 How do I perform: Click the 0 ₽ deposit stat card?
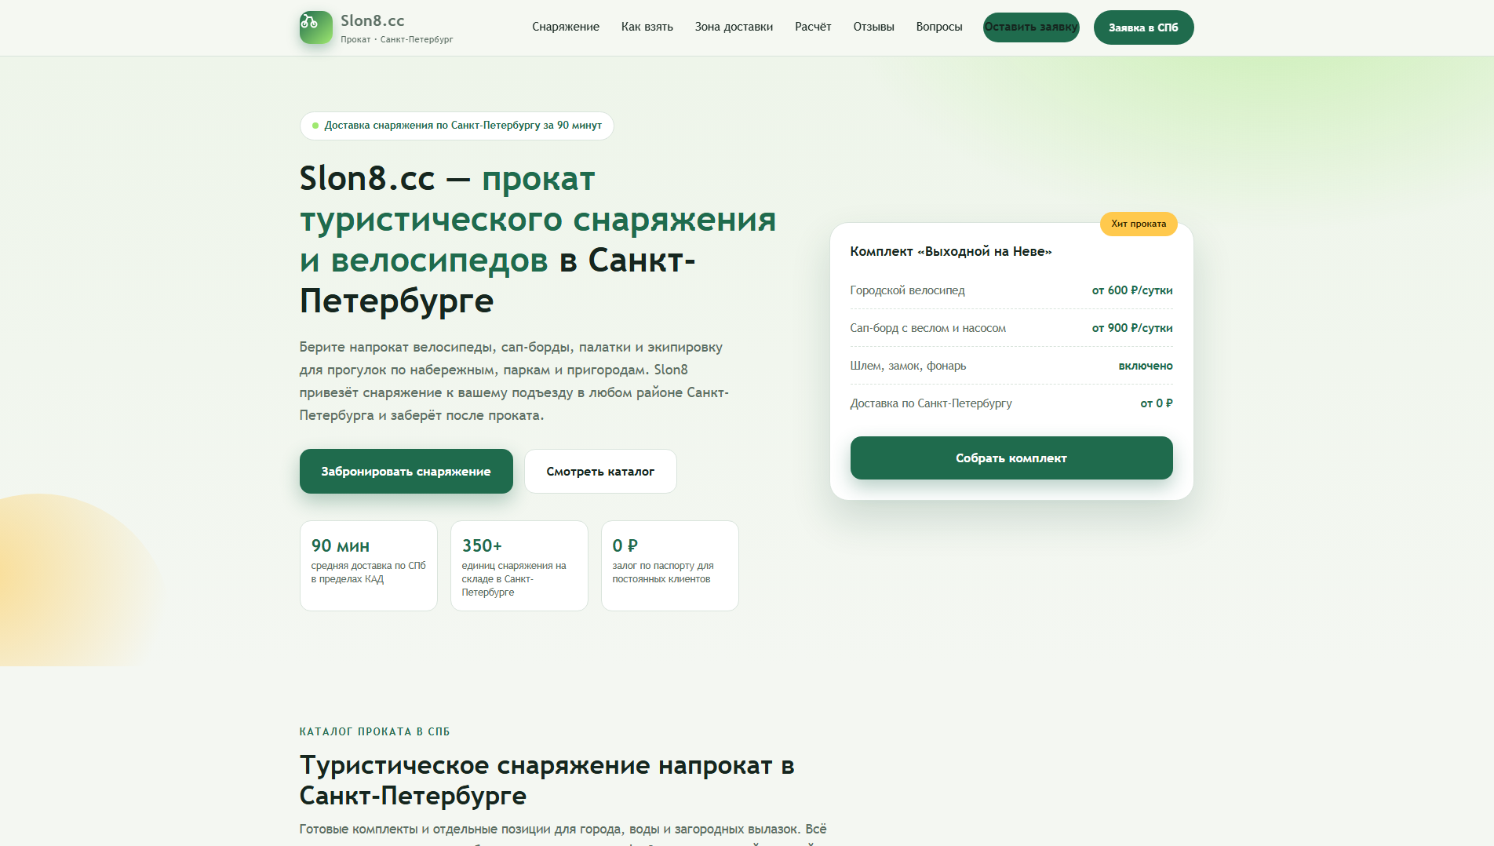[x=670, y=566]
